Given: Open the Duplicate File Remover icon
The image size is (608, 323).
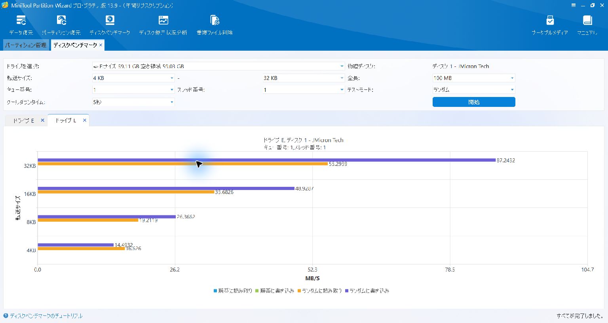Looking at the screenshot, I should coord(215,25).
